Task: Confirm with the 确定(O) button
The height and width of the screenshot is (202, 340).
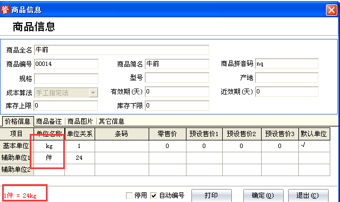Action: (x=263, y=196)
